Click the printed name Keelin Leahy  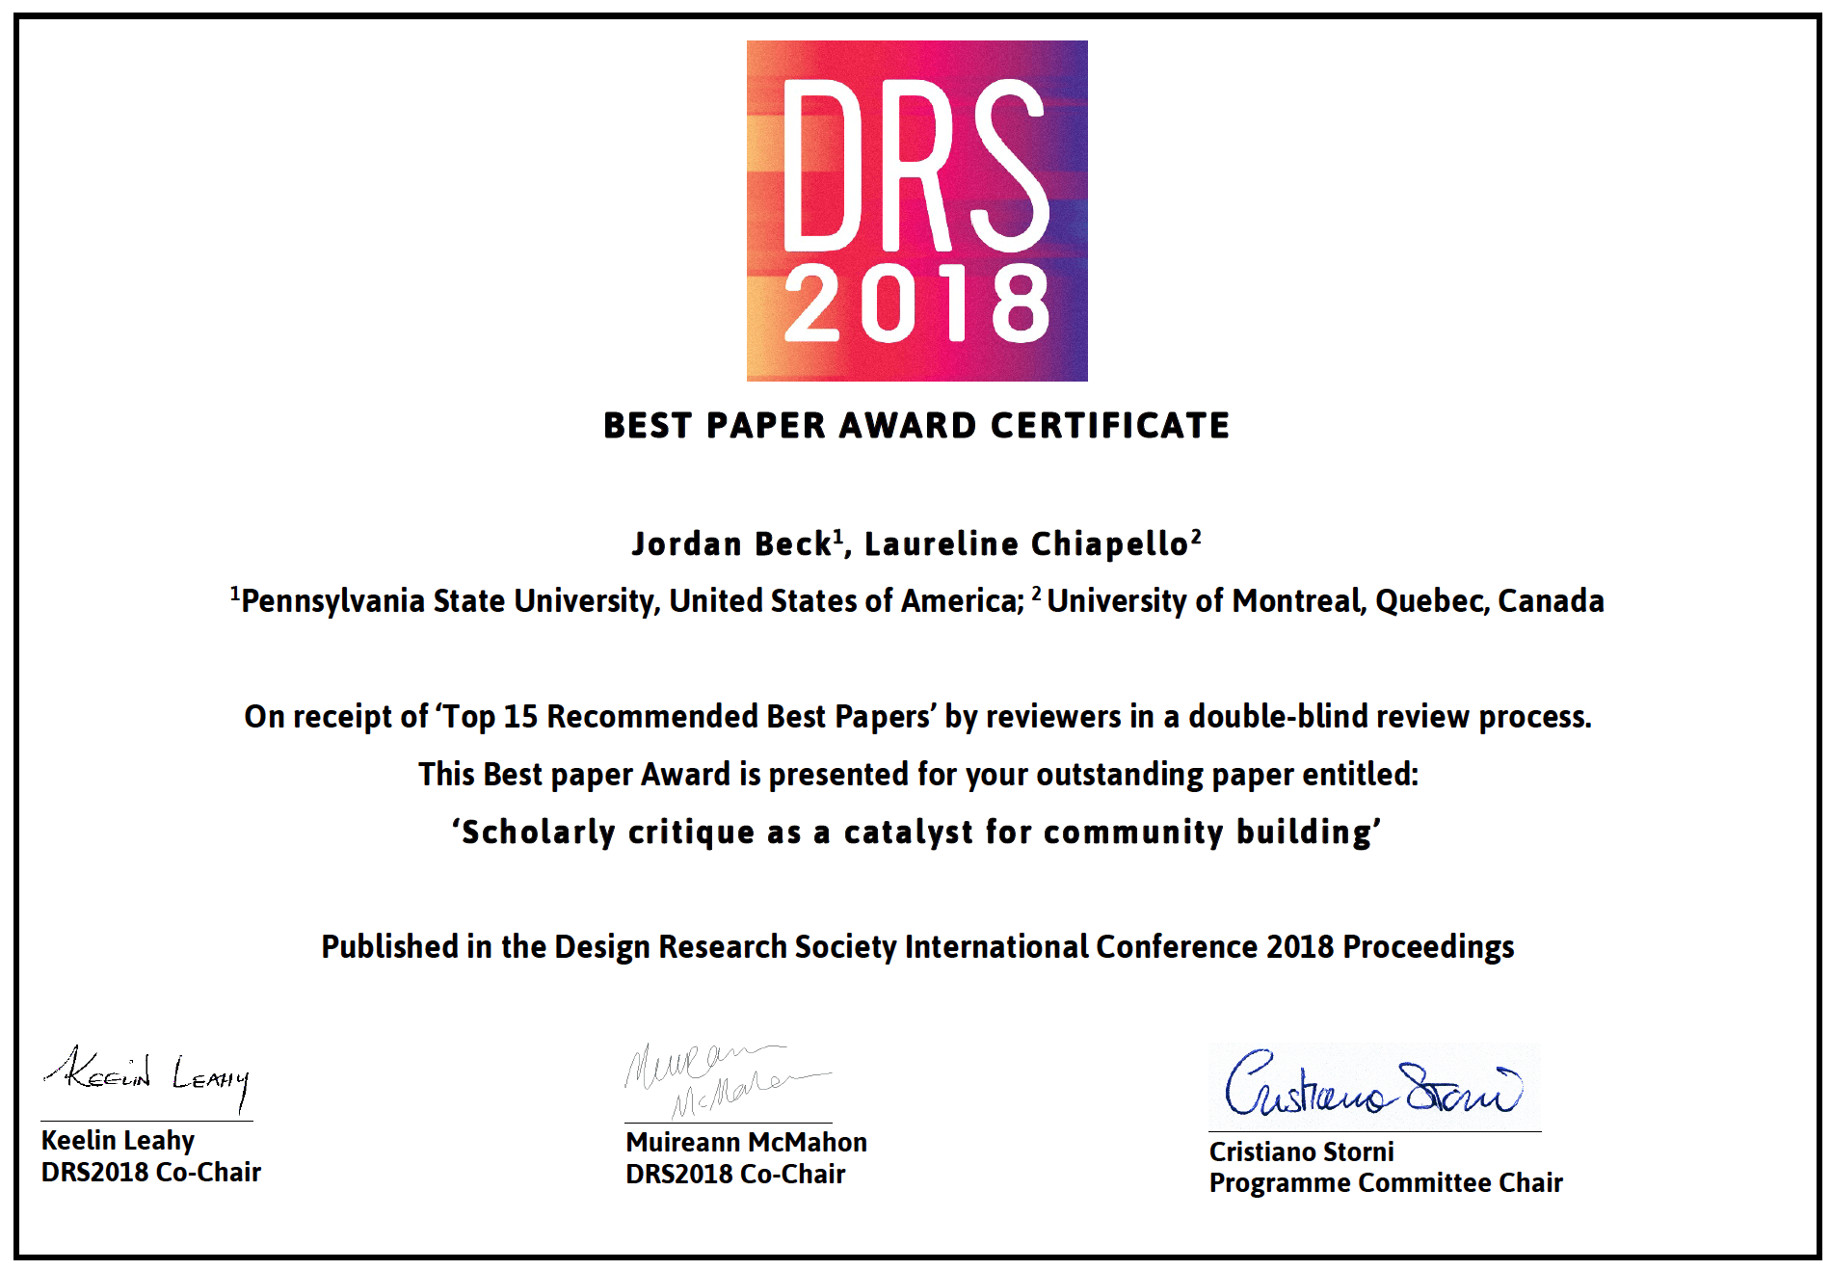pyautogui.click(x=118, y=1141)
